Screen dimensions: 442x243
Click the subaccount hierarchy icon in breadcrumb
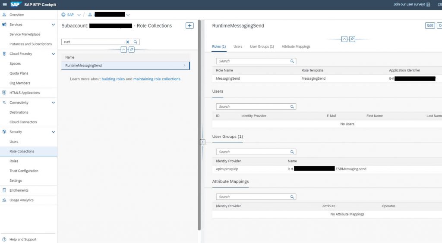coord(90,15)
